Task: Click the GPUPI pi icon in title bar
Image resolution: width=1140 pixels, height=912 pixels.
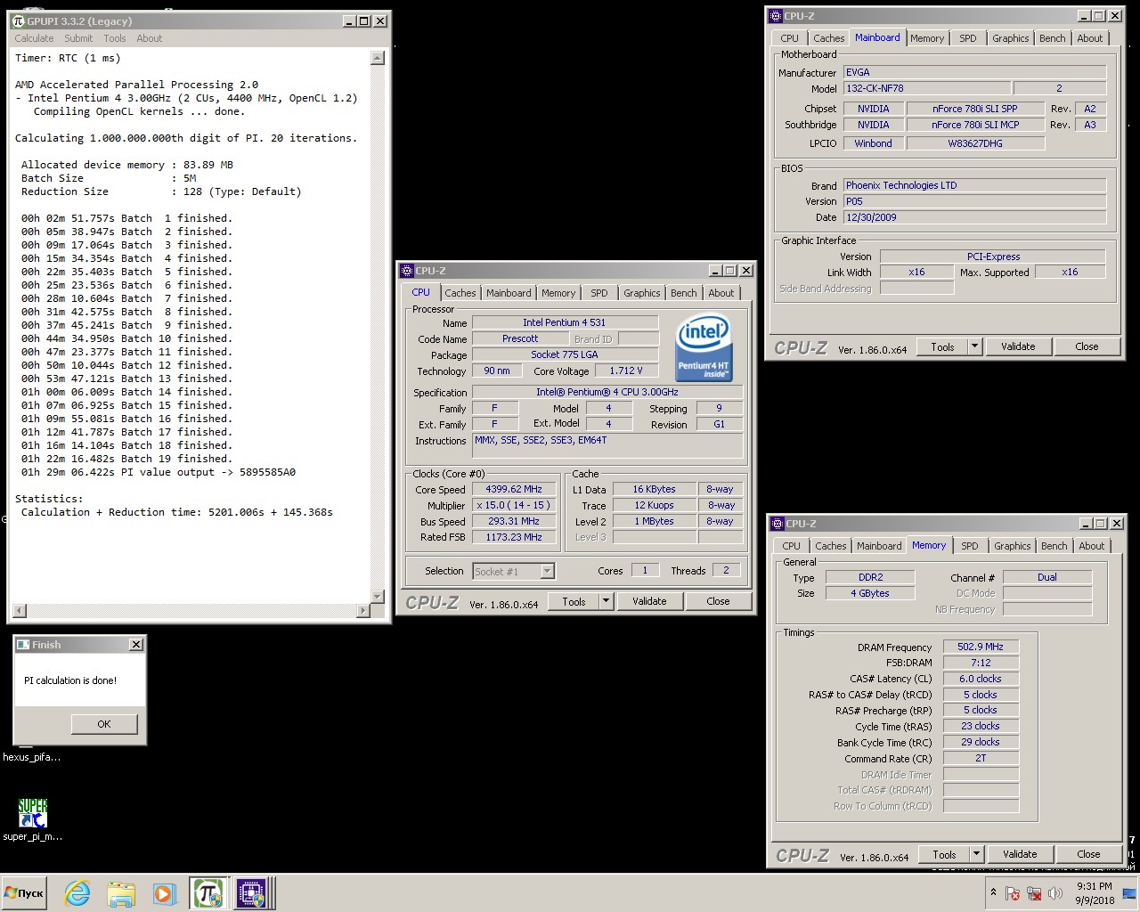Action: [x=18, y=20]
